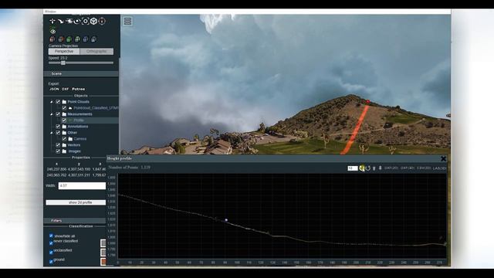Export profile as LAS(3D)
The width and height of the screenshot is (494, 278).
coord(439,168)
